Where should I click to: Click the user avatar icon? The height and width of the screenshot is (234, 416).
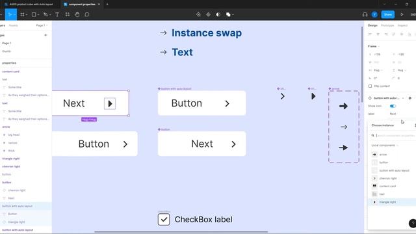[374, 14]
